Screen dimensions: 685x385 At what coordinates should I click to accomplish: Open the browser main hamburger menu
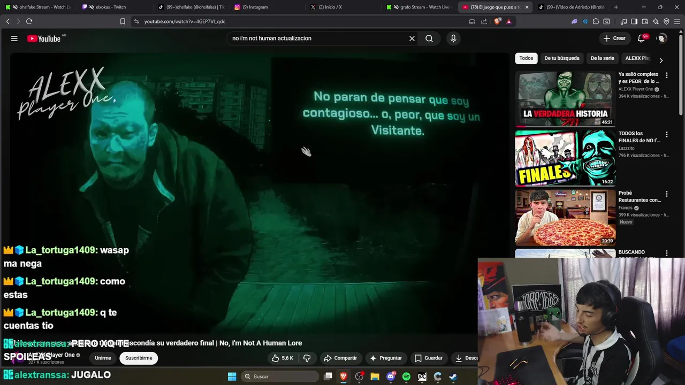pyautogui.click(x=678, y=21)
